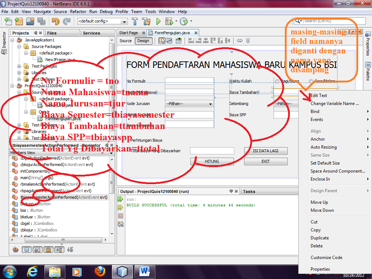
Task: Select the New File icon
Action: pyautogui.click(x=8, y=21)
